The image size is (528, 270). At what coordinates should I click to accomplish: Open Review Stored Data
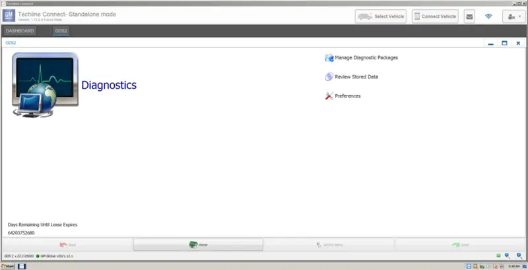click(x=351, y=77)
